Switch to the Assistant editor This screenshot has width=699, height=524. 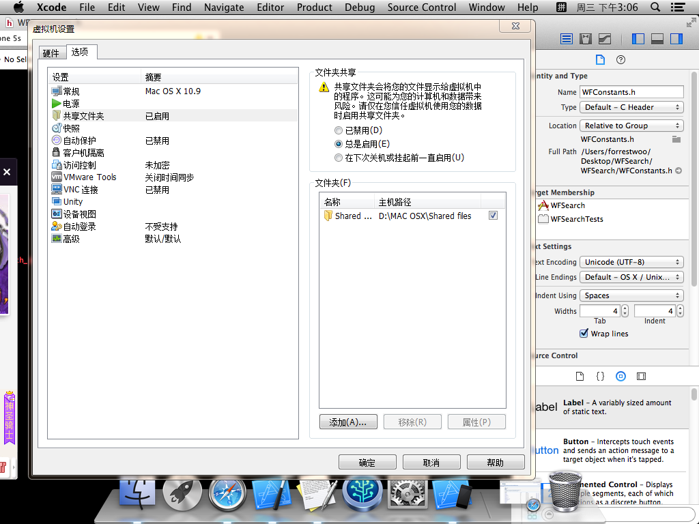pyautogui.click(x=585, y=39)
